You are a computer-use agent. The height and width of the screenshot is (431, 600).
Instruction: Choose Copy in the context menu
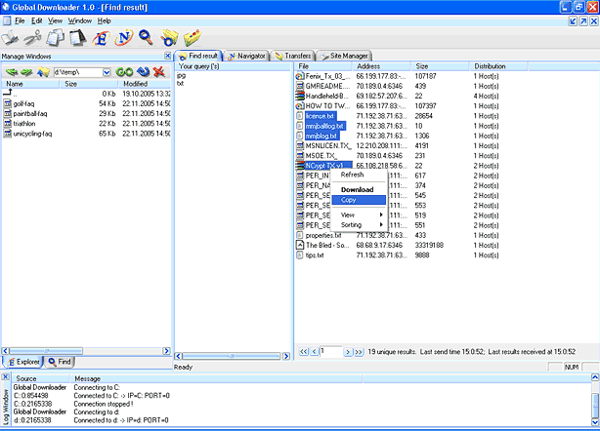click(x=359, y=200)
